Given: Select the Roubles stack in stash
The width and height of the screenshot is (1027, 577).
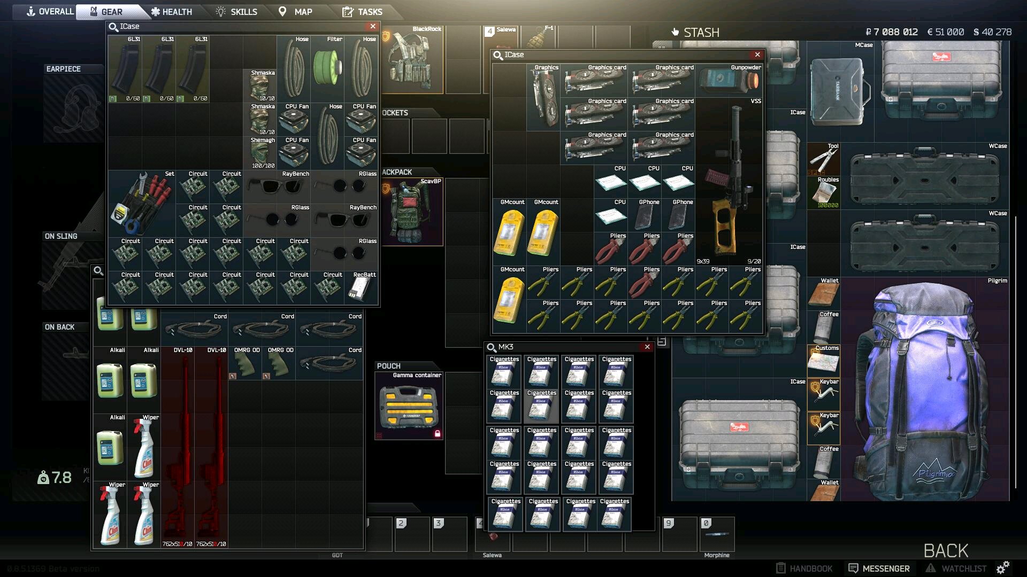Looking at the screenshot, I should [824, 193].
